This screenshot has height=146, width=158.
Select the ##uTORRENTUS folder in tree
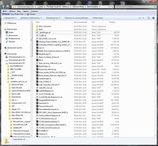click(x=16, y=66)
